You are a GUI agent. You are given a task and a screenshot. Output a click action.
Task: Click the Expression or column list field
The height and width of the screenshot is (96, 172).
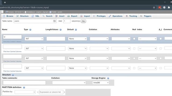[x=51, y=92]
